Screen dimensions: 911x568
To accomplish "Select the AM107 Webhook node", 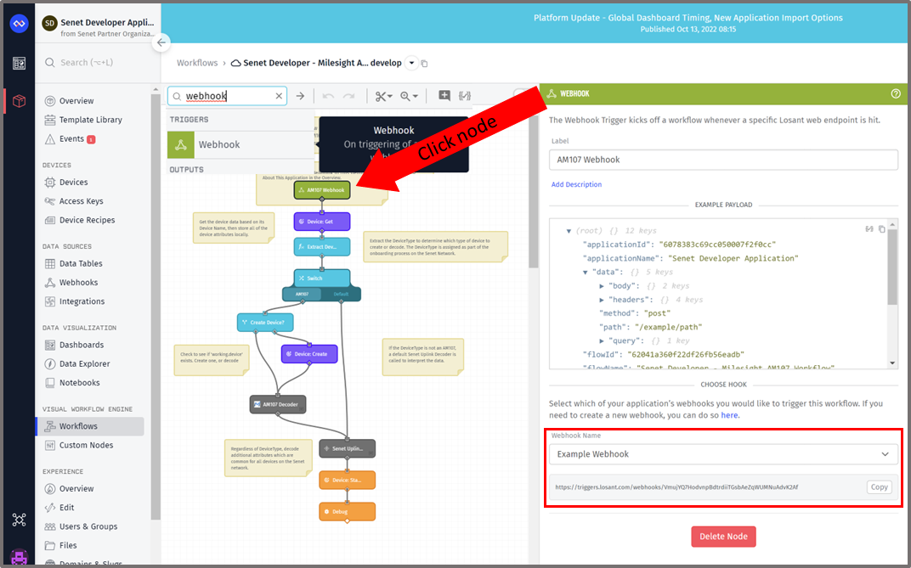I will coord(322,190).
